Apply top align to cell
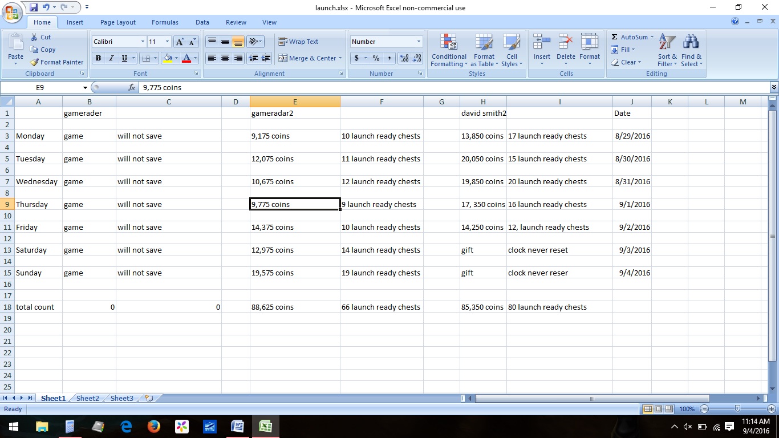779x438 pixels. (x=212, y=42)
